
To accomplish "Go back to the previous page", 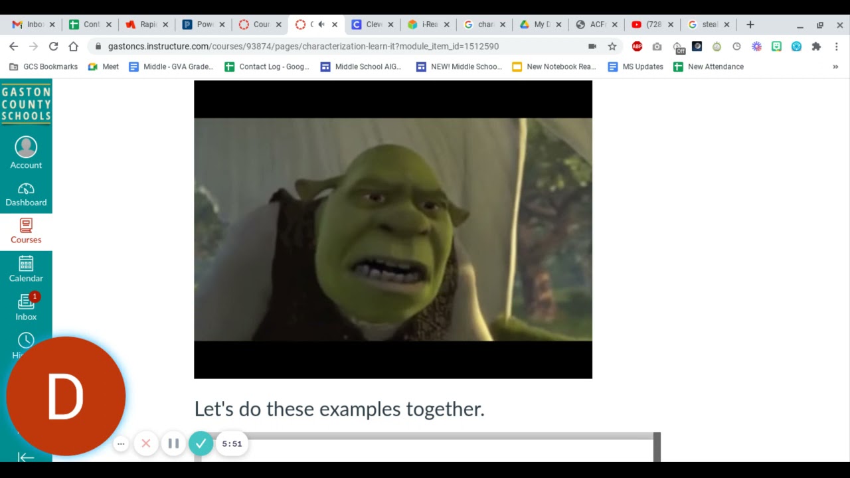I will click(x=14, y=46).
